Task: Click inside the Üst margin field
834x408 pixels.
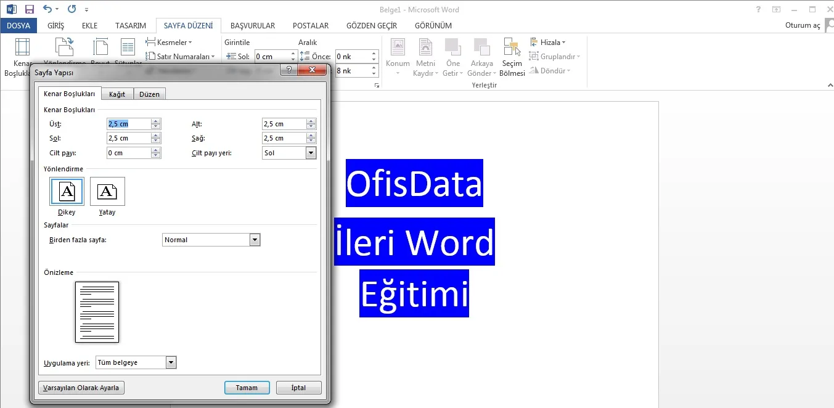Action: coord(128,124)
